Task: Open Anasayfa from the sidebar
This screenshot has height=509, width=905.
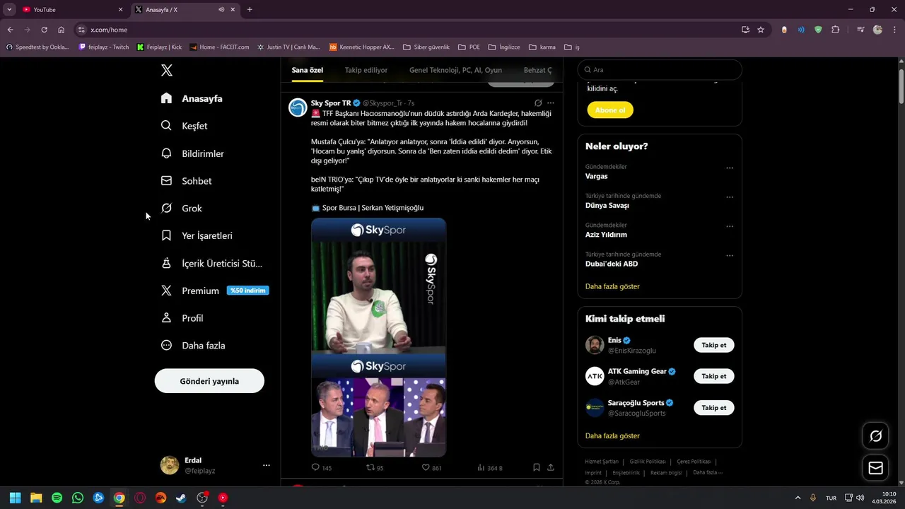Action: 192,98
